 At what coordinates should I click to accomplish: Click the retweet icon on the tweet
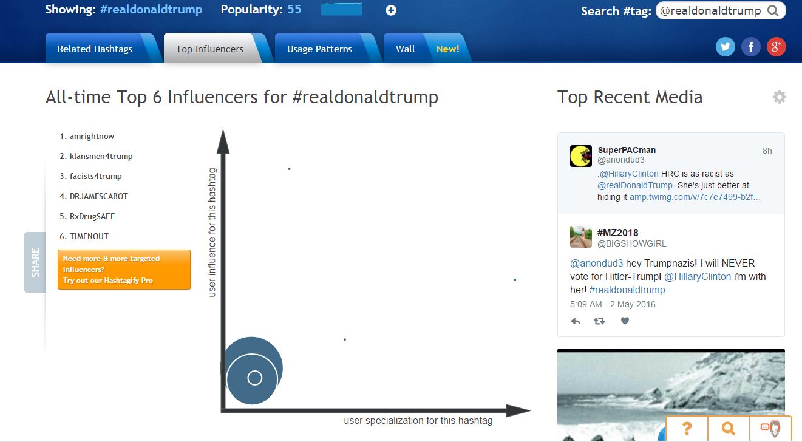click(599, 321)
